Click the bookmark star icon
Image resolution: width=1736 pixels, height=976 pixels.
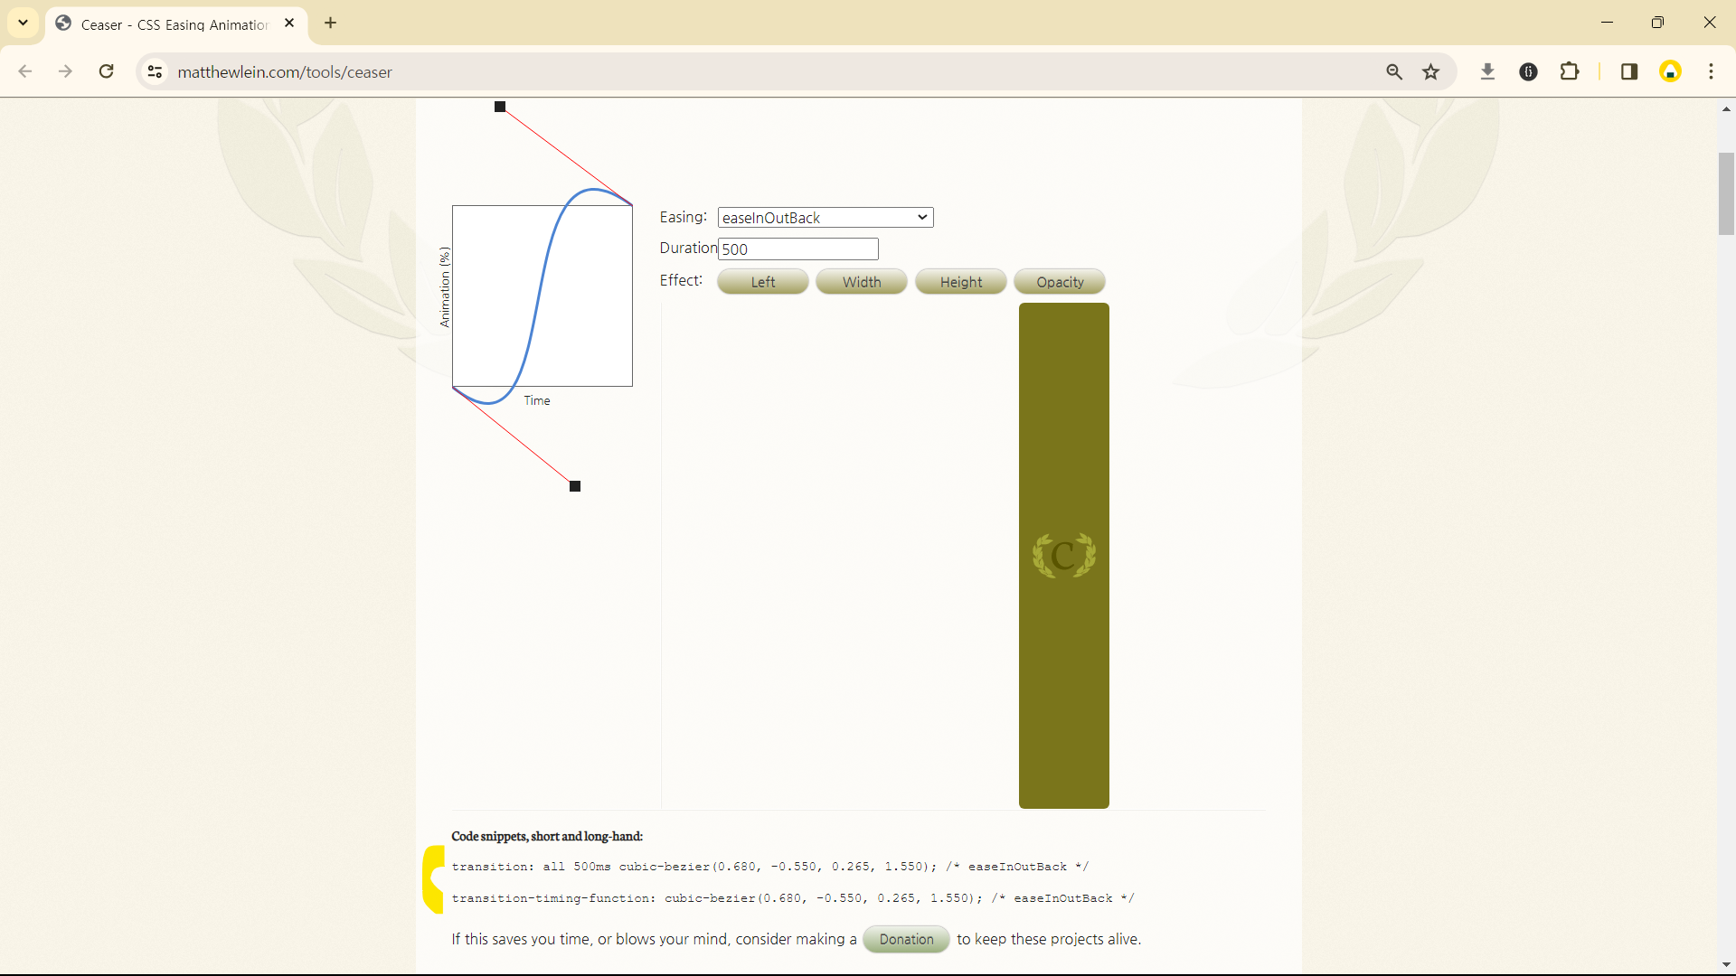click(1430, 71)
